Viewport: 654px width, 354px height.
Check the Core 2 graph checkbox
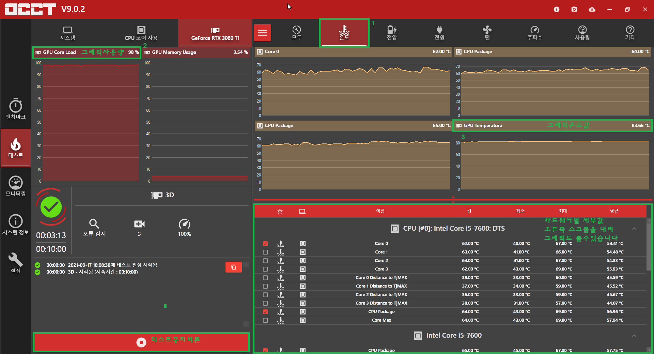click(x=265, y=261)
